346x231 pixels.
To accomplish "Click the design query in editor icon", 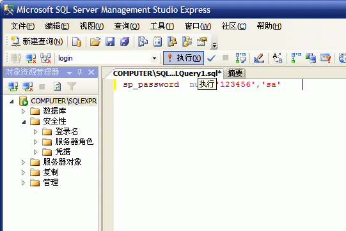I will [x=259, y=58].
